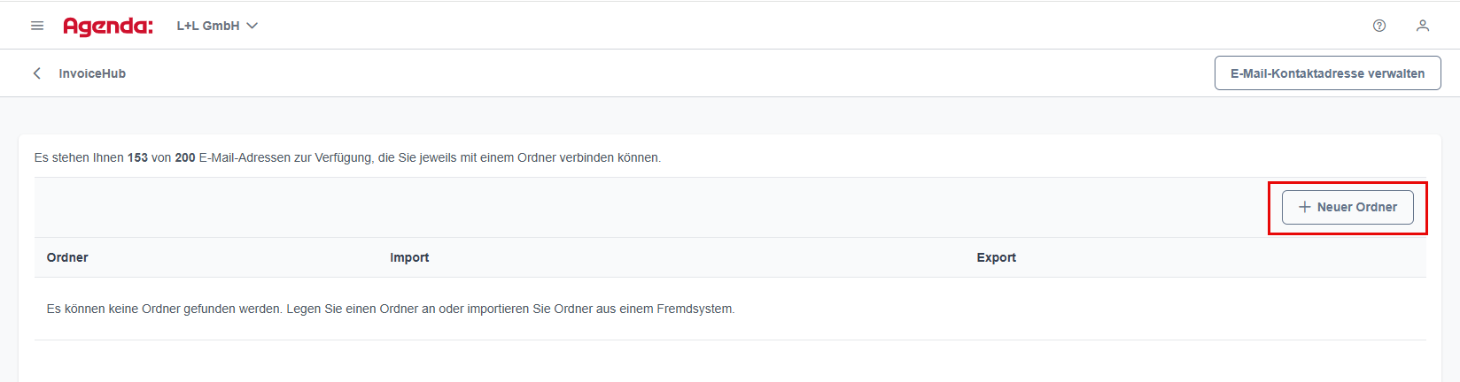Click the Export column header

pos(997,257)
